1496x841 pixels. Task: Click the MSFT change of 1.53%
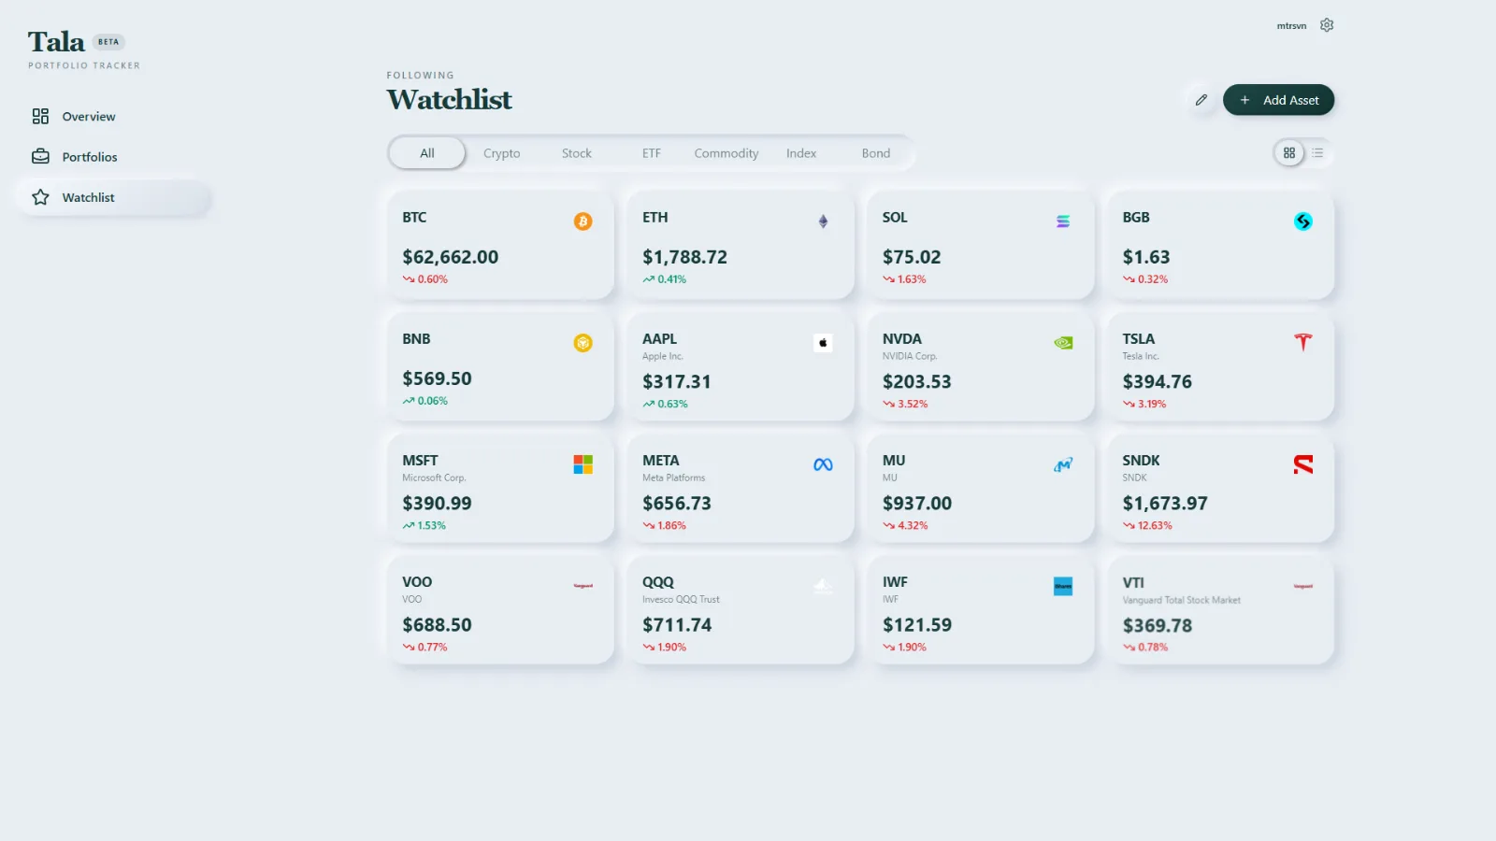[x=424, y=526]
